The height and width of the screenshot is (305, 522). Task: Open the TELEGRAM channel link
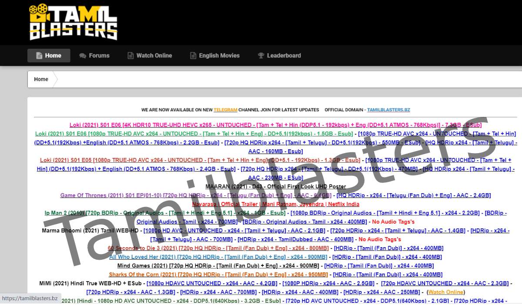[225, 110]
